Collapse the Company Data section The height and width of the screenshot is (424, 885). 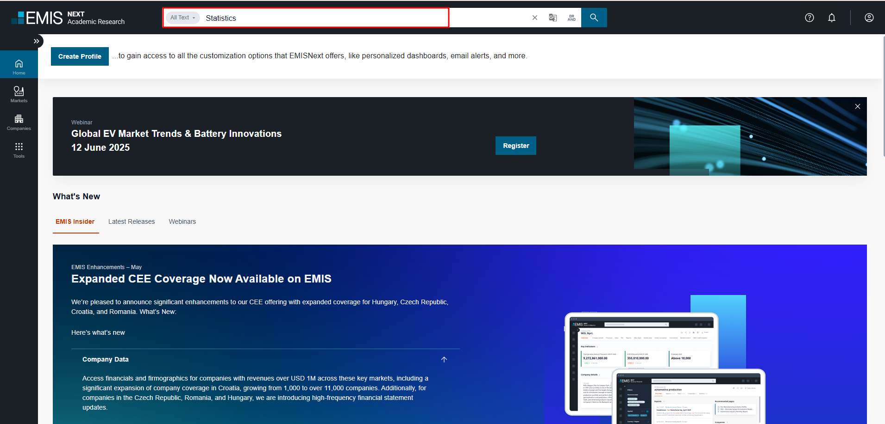tap(444, 359)
